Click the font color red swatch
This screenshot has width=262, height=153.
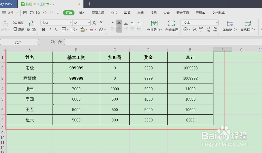click(91, 30)
